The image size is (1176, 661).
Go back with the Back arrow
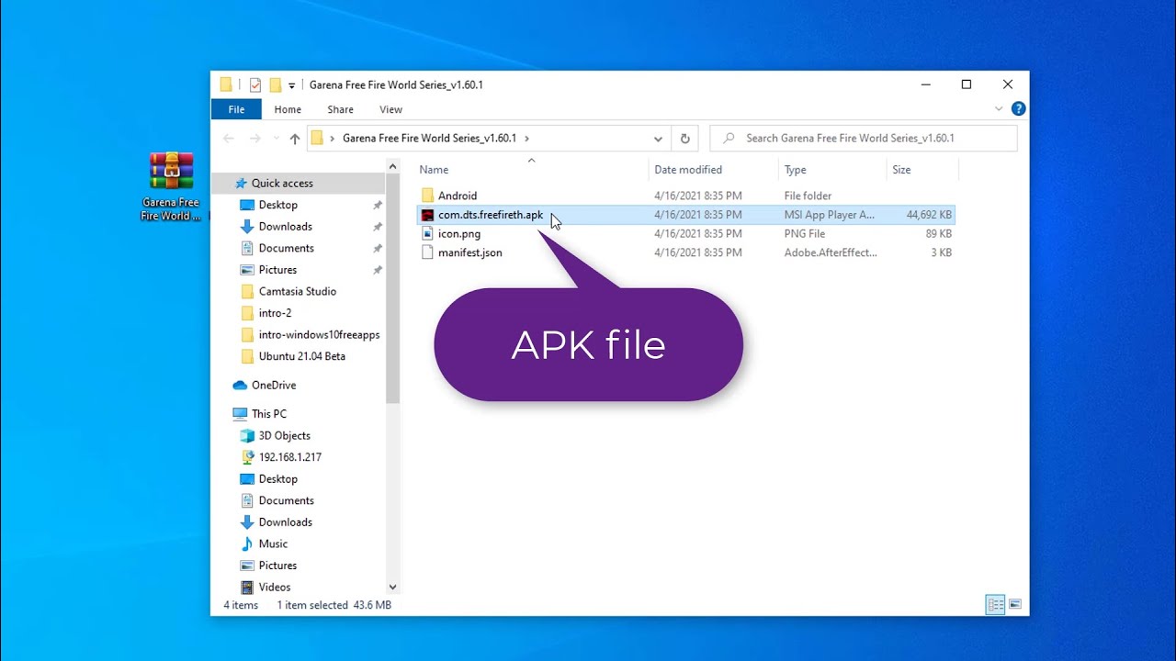[229, 139]
